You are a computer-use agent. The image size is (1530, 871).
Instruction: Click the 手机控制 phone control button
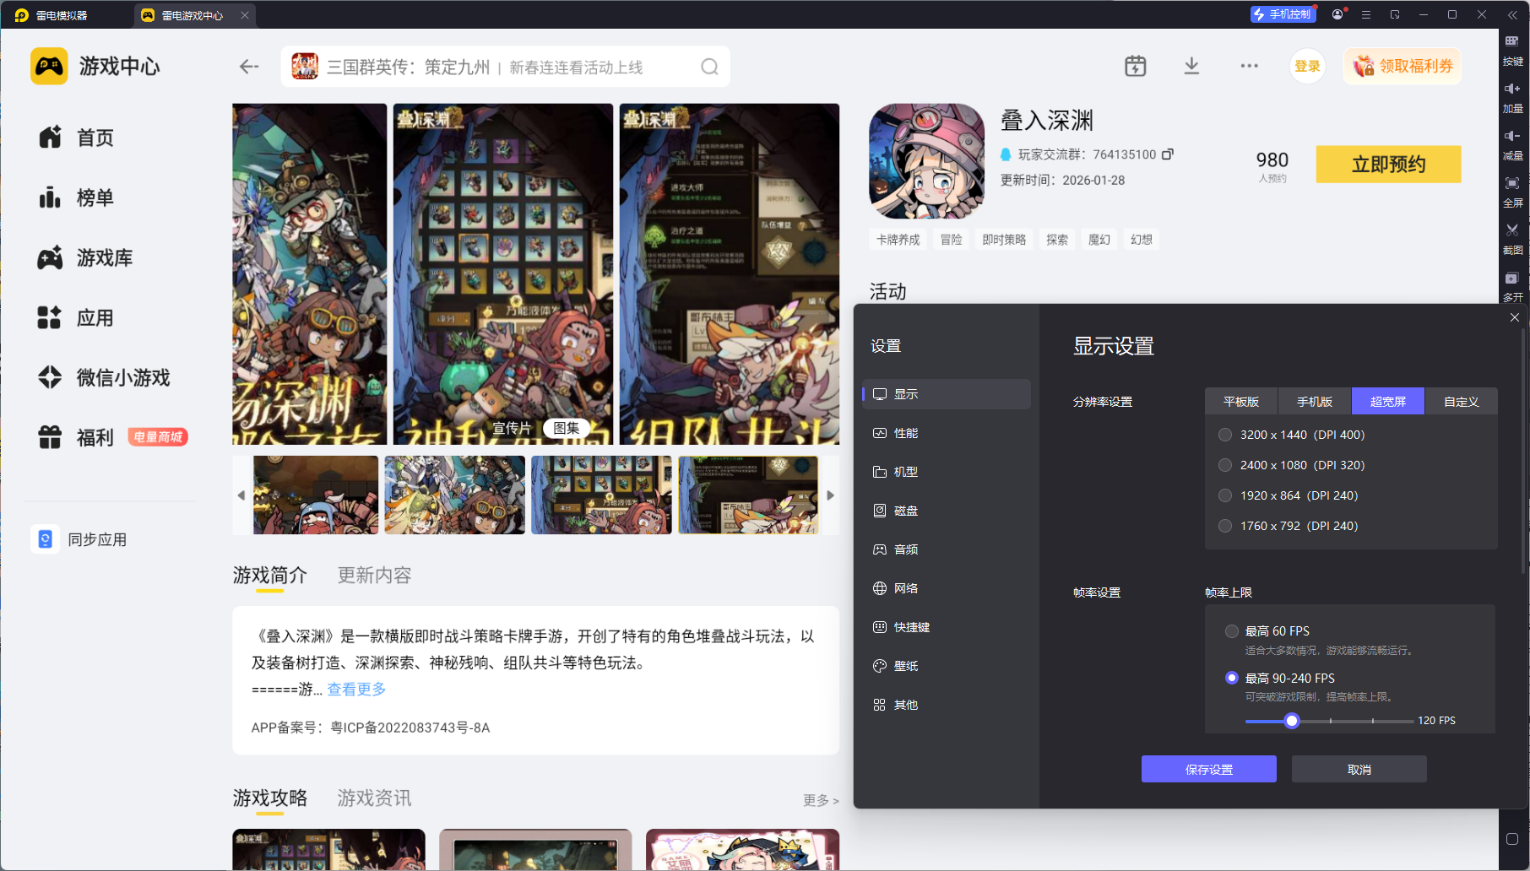(x=1283, y=14)
